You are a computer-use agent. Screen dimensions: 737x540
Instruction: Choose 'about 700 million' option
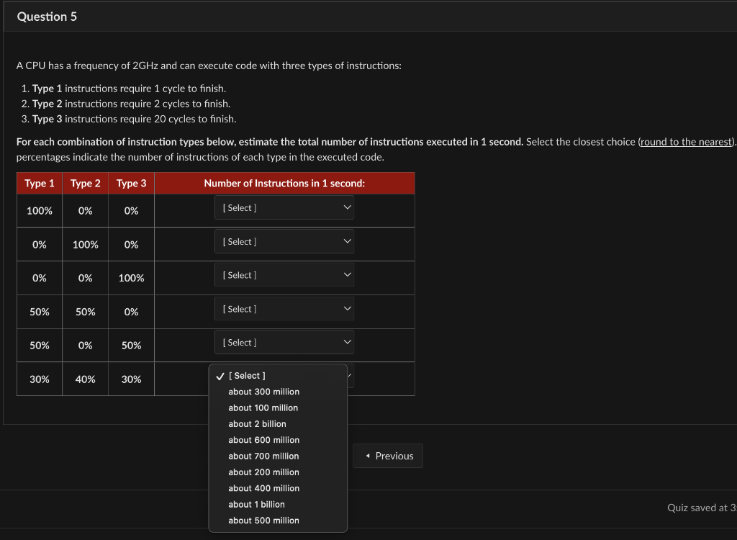click(278, 456)
